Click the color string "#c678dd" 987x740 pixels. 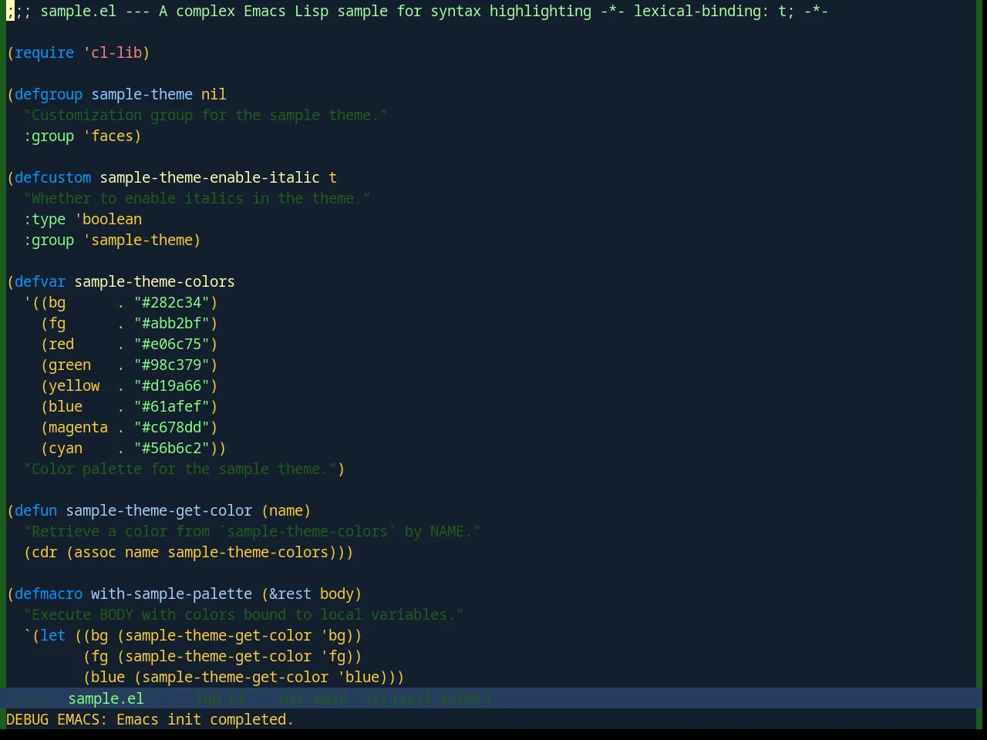(x=172, y=427)
